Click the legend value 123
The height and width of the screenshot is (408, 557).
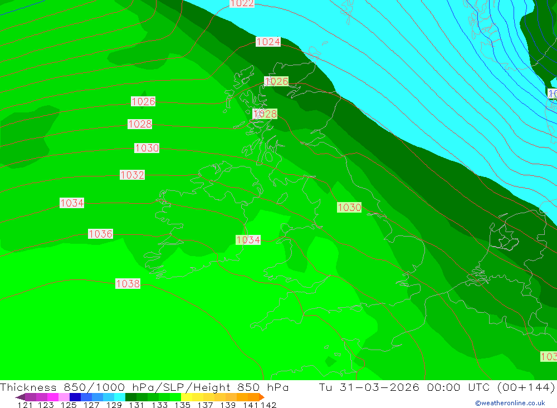pos(46,405)
